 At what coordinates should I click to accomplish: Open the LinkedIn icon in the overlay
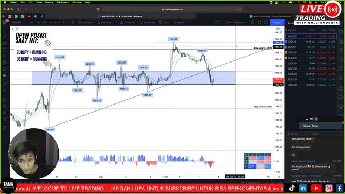[303, 188]
